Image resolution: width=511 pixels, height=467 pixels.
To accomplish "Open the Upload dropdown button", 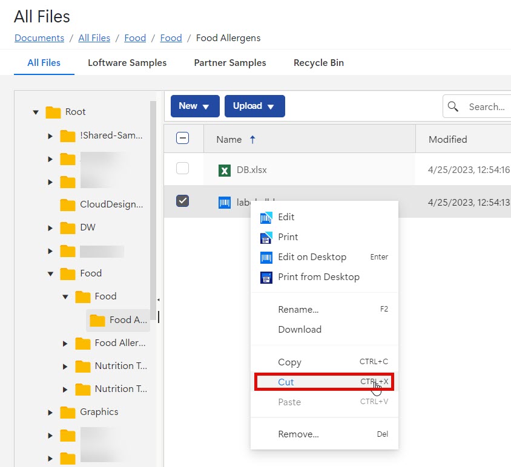I will (x=254, y=106).
